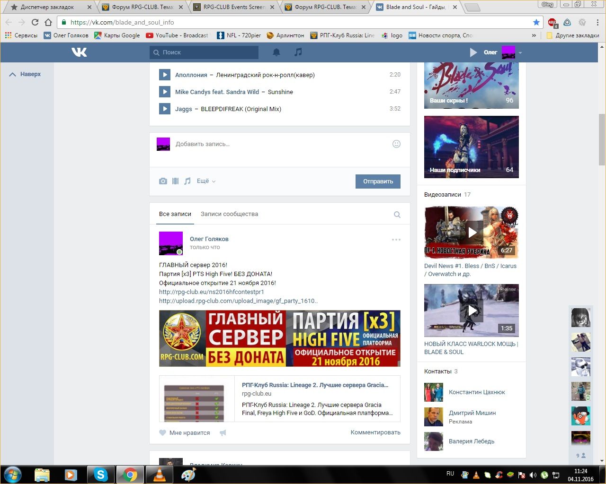The height and width of the screenshot is (484, 606).
Task: Attach audio with the note icon
Action: [x=187, y=181]
